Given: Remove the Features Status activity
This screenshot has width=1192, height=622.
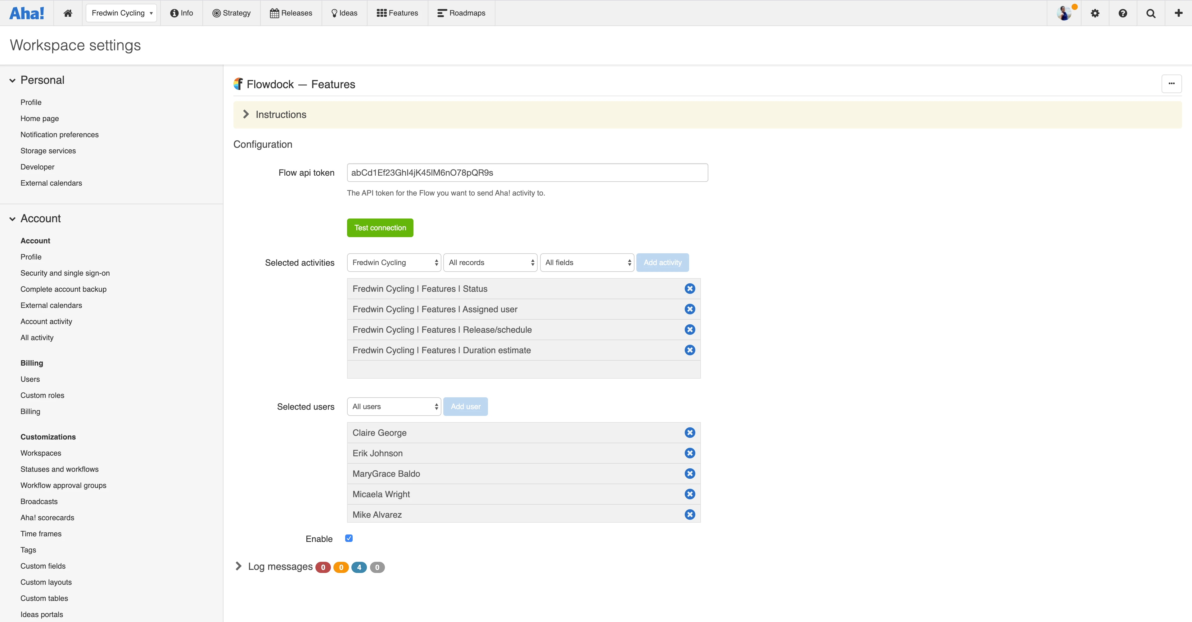Looking at the screenshot, I should (x=689, y=288).
